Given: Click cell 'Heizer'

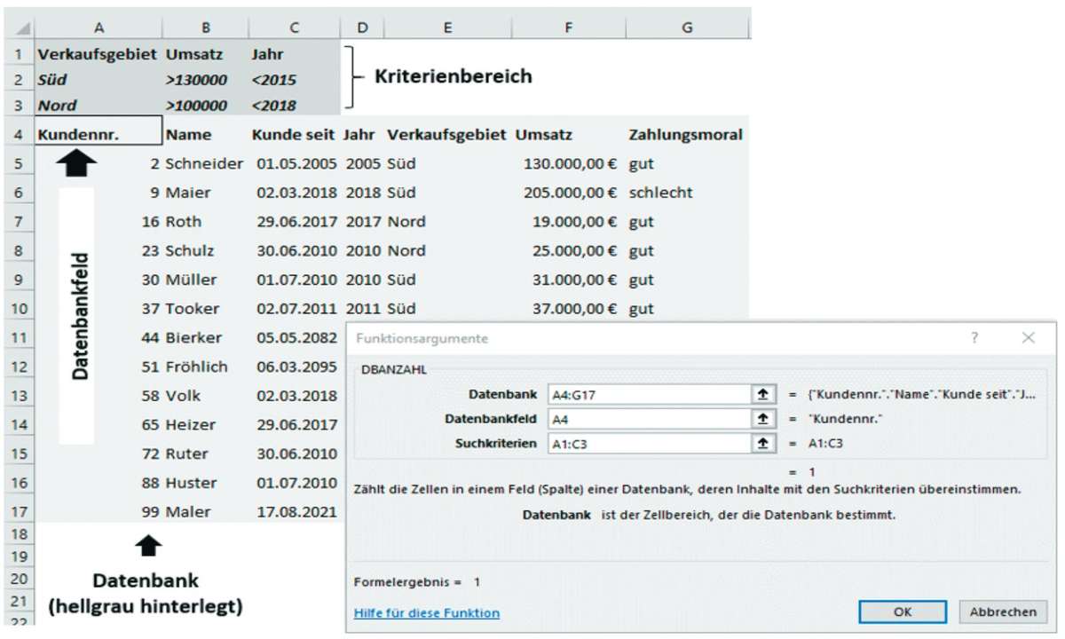Looking at the screenshot, I should point(206,425).
